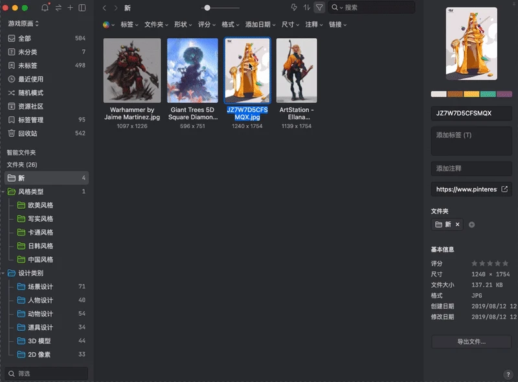The width and height of the screenshot is (518, 382).
Task: Go forward with the right arrow
Action: [x=116, y=8]
